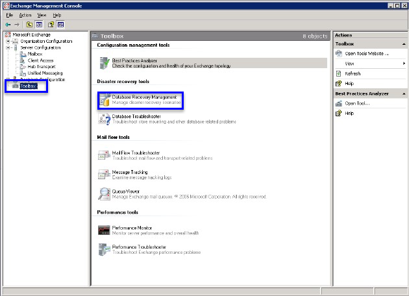
Task: Select the Best Practices Analyzer entry
Action: (x=213, y=63)
